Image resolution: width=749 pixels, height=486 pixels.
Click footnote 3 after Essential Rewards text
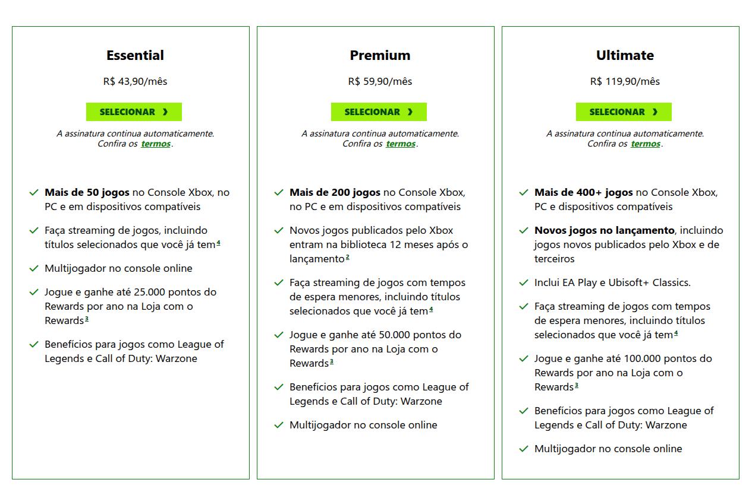pos(87,319)
